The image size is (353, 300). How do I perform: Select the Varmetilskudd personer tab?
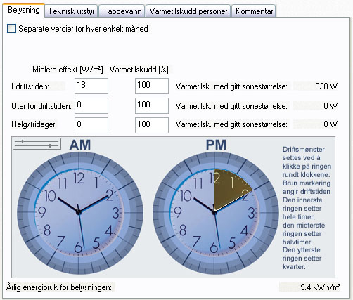188,11
